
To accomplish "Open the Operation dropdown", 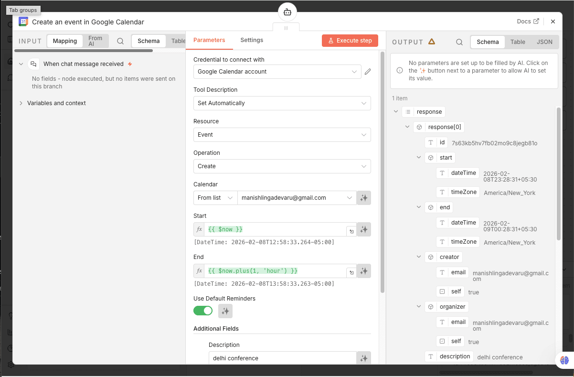I will (282, 166).
